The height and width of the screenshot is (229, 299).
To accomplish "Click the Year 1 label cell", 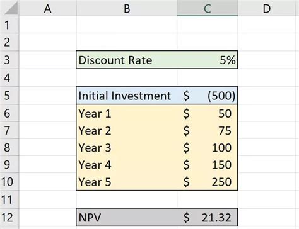I will point(127,113).
